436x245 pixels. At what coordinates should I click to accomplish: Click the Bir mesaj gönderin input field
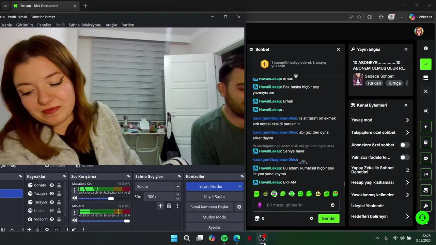(296, 205)
